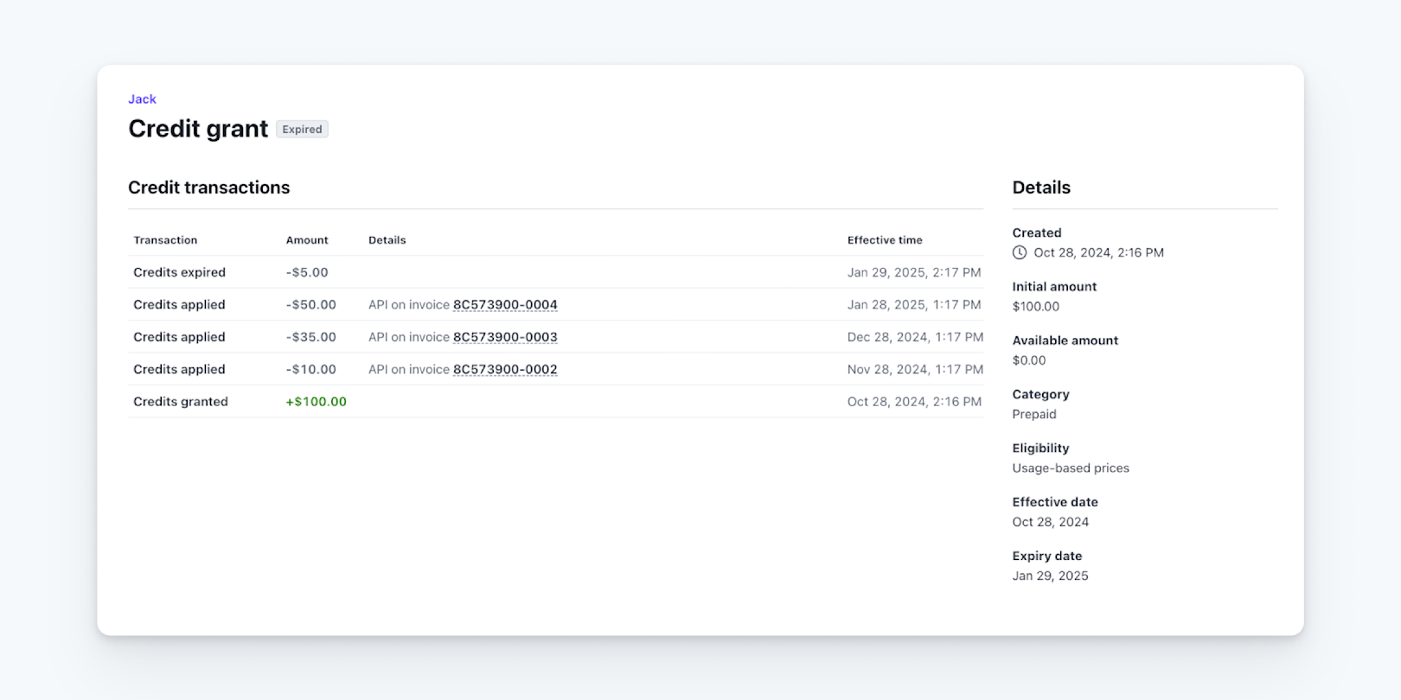Click the Effective time column header
The width and height of the screenshot is (1401, 700).
coord(885,240)
